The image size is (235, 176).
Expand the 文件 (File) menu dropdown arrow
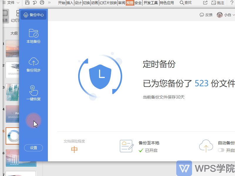pyautogui.click(x=18, y=2)
